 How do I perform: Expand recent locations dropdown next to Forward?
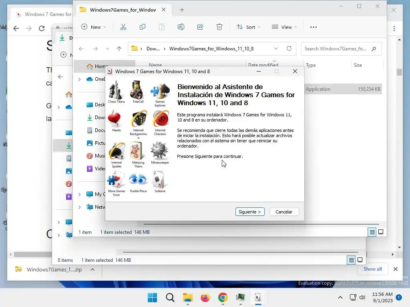[107, 49]
